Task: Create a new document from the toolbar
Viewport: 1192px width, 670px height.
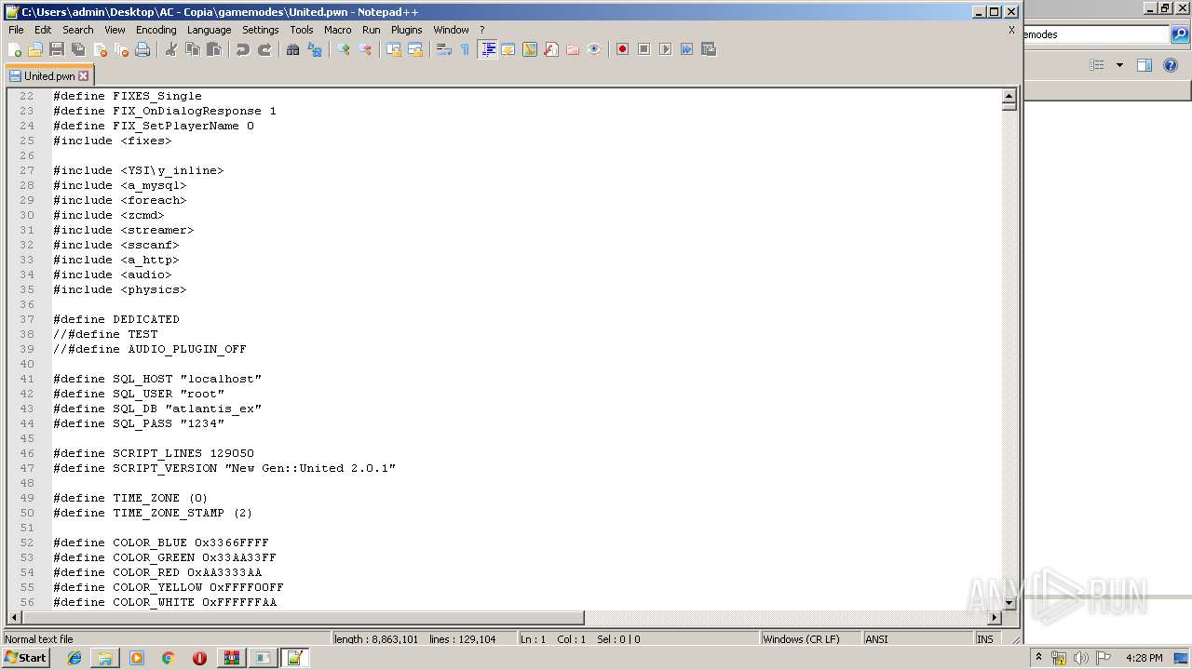Action: [15, 49]
